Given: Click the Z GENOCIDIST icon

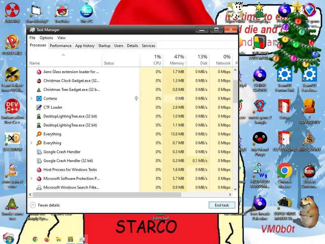Looking at the screenshot, I should click(309, 112).
